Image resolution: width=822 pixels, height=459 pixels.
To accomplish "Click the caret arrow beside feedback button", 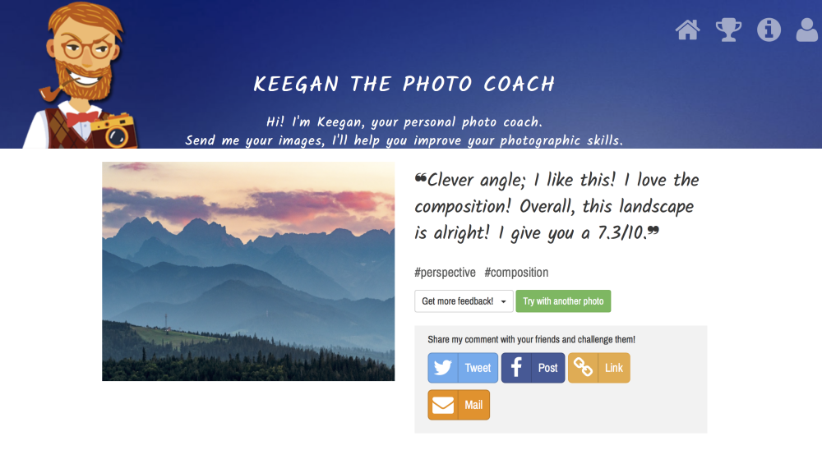I will (503, 302).
